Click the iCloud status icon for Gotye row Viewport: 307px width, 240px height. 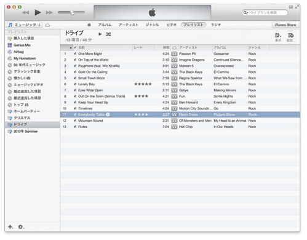coord(174,90)
